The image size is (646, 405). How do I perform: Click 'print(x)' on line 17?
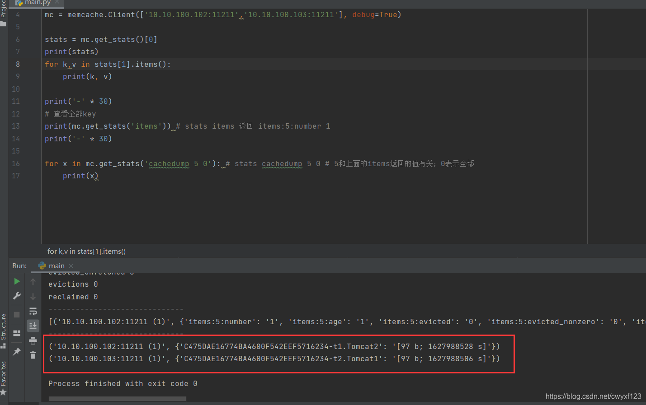(x=80, y=176)
